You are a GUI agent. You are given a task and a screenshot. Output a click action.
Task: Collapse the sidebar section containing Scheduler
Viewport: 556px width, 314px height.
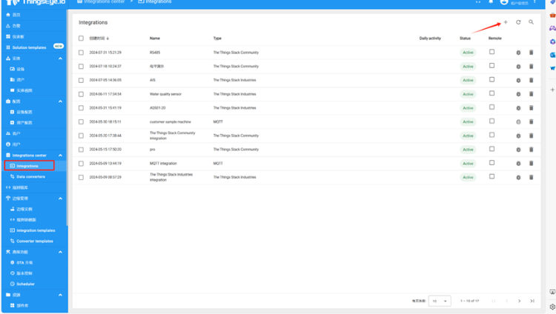[x=60, y=252]
